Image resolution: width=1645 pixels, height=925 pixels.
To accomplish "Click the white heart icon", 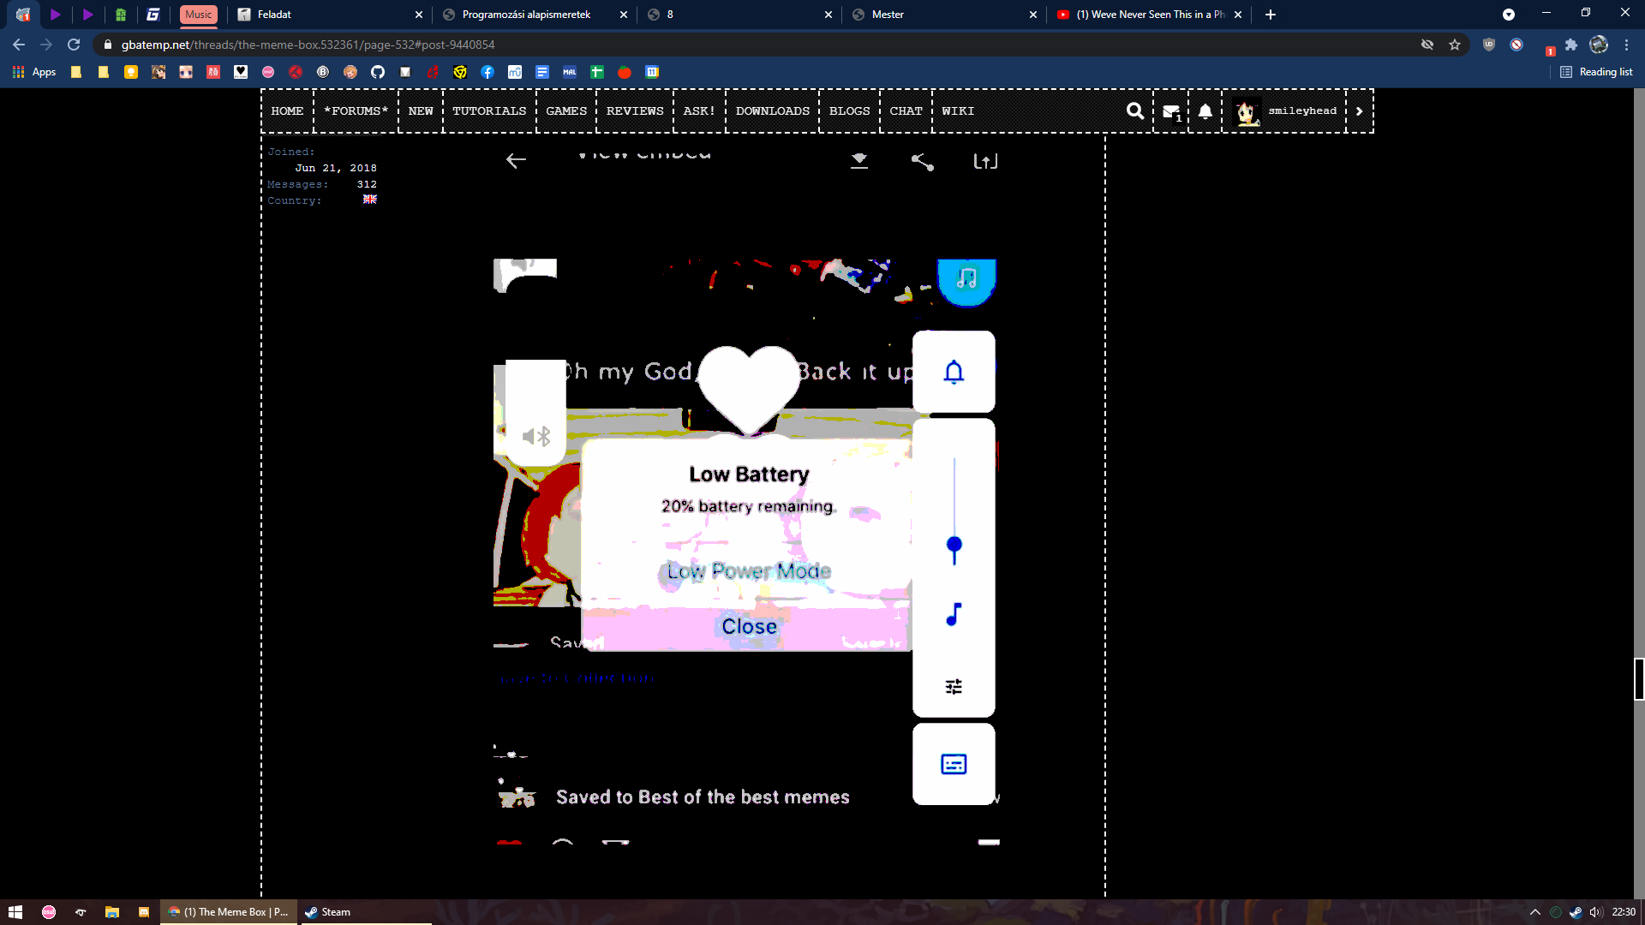I will tap(749, 388).
